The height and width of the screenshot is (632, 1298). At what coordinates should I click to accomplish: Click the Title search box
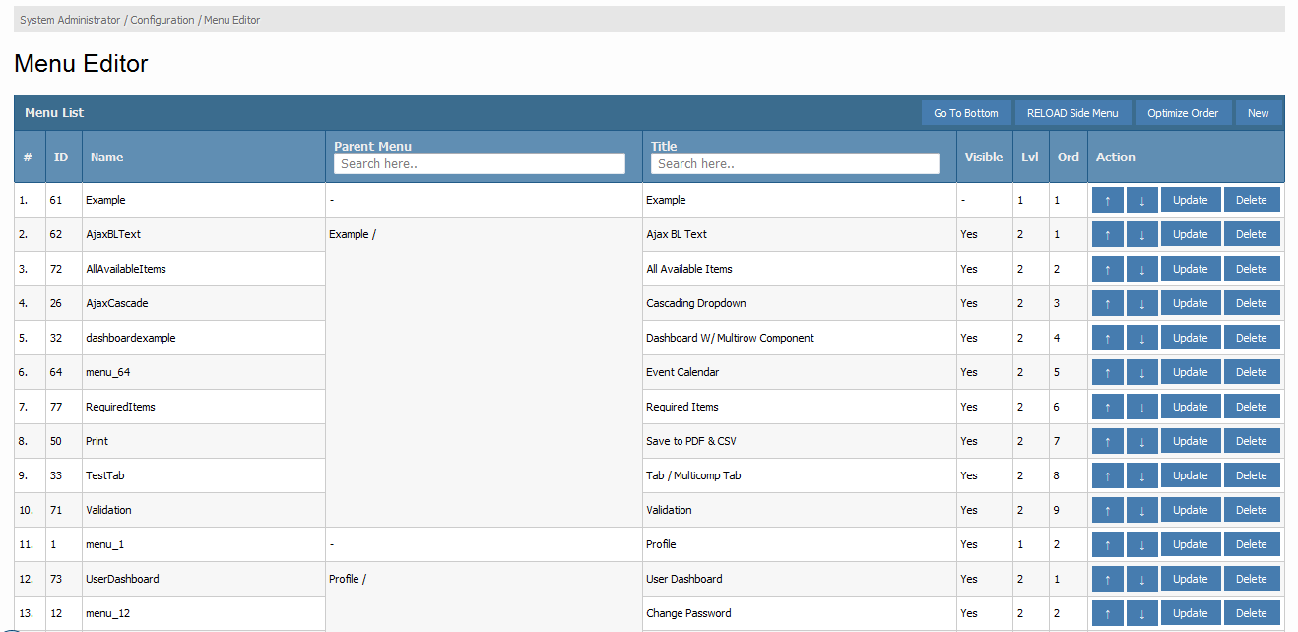pos(795,164)
